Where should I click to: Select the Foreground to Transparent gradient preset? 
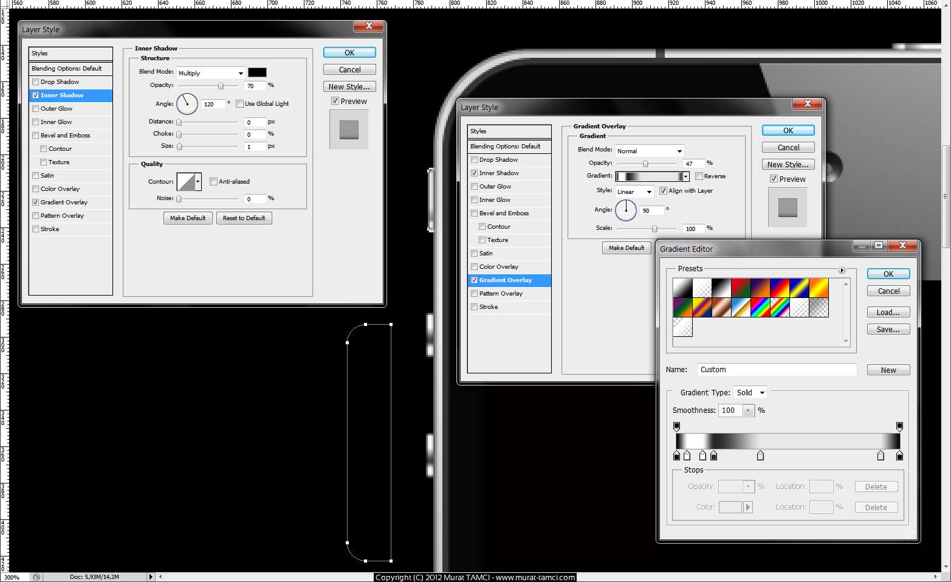tap(702, 288)
